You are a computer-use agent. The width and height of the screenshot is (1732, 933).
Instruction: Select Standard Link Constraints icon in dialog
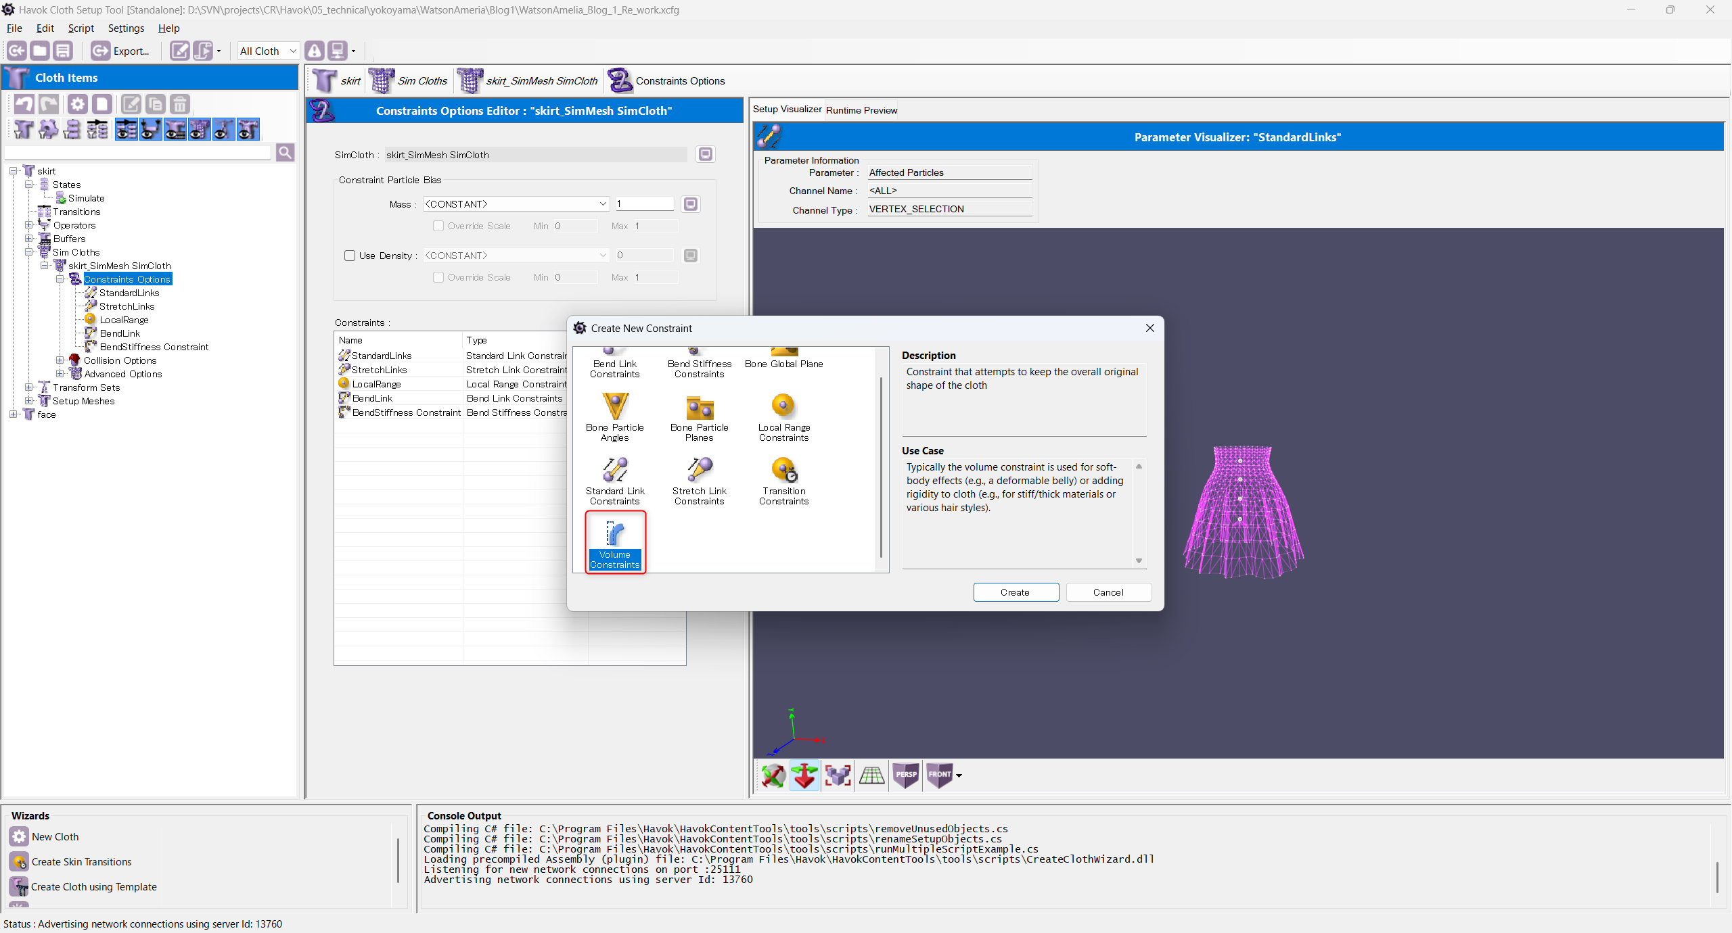614,481
